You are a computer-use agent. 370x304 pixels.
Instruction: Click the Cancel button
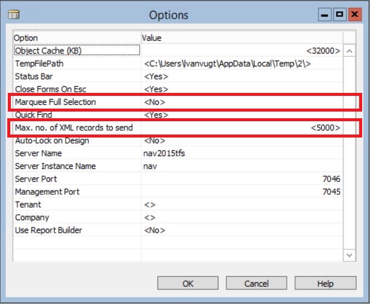point(257,283)
